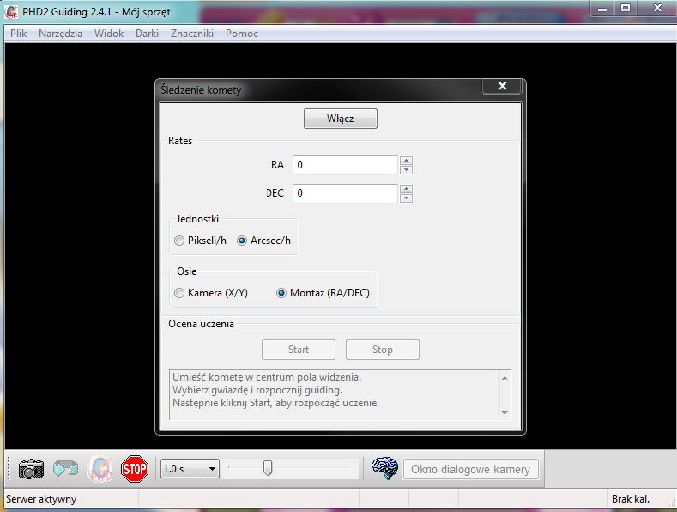This screenshot has height=512, width=677.
Task: Open the Znaczniki menu
Action: [x=192, y=34]
